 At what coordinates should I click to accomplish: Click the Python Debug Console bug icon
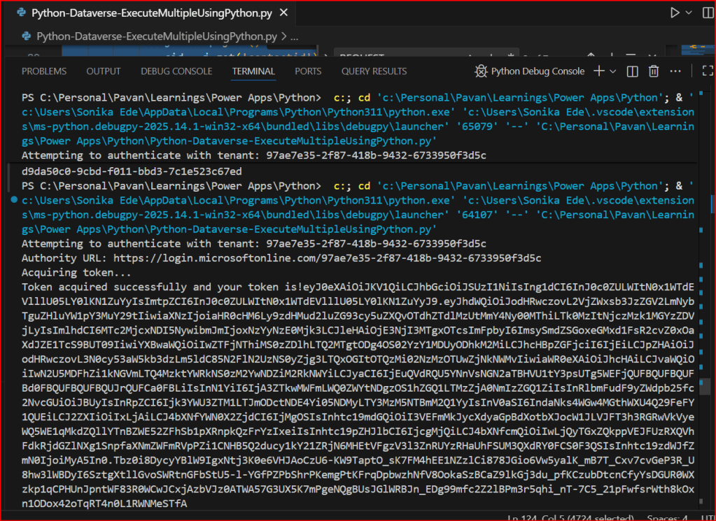pos(481,71)
